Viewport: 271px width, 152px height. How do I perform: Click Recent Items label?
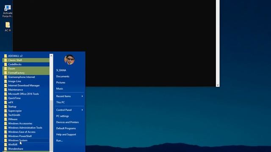(x=64, y=96)
